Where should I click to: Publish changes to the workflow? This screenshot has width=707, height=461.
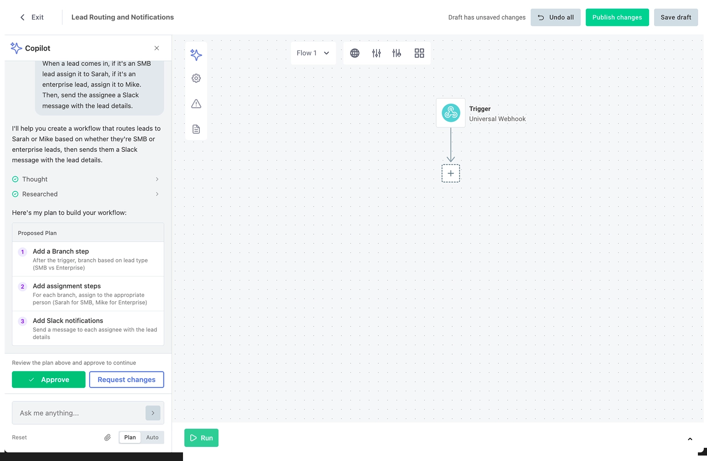click(x=617, y=17)
